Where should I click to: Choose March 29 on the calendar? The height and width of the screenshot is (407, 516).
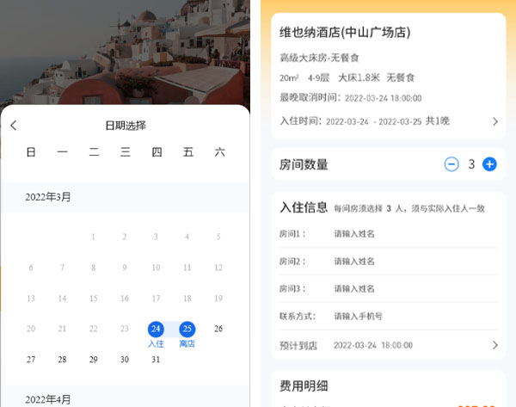point(93,360)
